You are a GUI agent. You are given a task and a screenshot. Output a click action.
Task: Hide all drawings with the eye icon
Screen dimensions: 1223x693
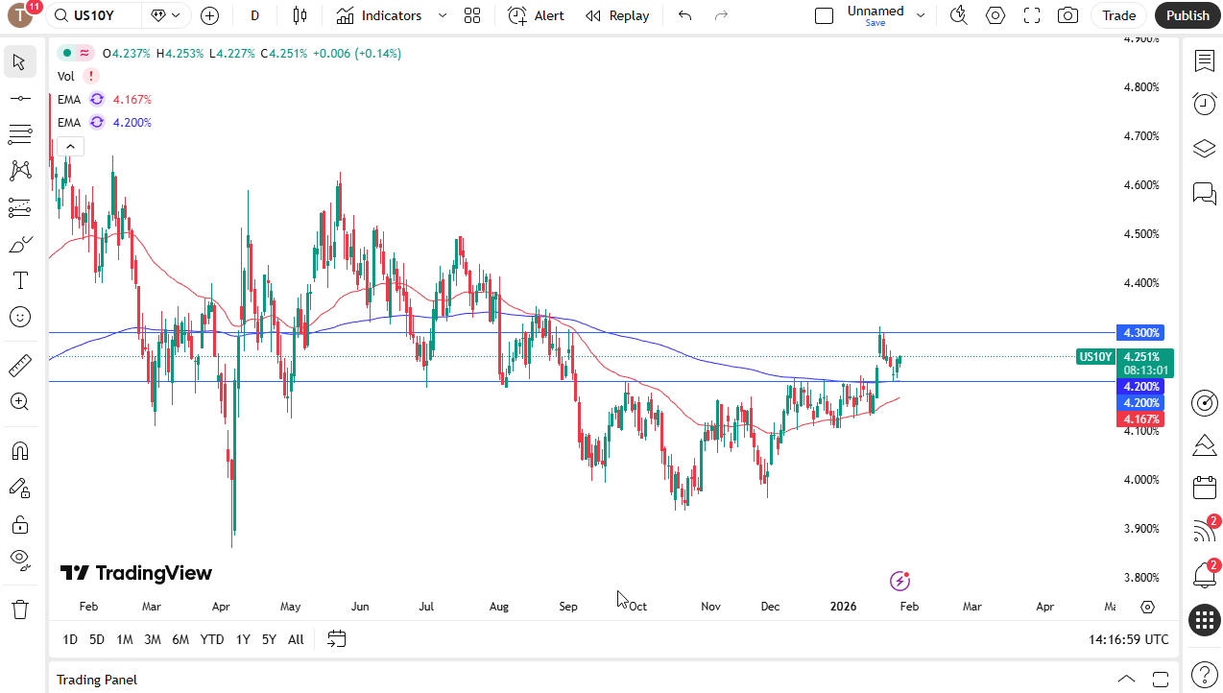pos(19,561)
